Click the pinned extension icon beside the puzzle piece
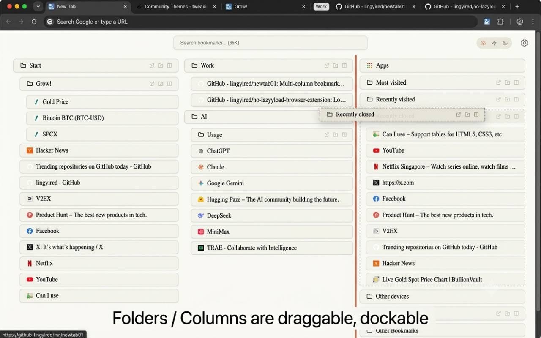Image resolution: width=541 pixels, height=338 pixels. pyautogui.click(x=487, y=22)
